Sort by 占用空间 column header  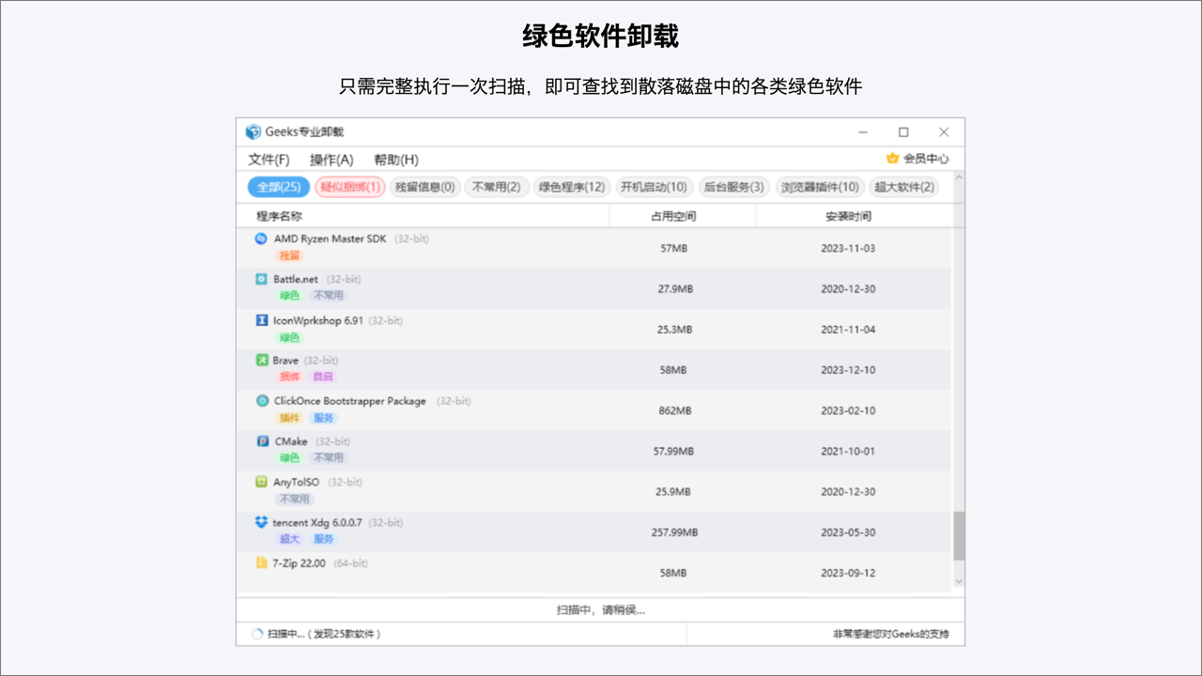(x=673, y=217)
